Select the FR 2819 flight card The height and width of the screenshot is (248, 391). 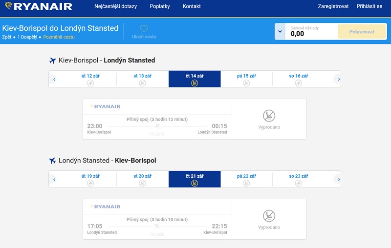[157, 119]
